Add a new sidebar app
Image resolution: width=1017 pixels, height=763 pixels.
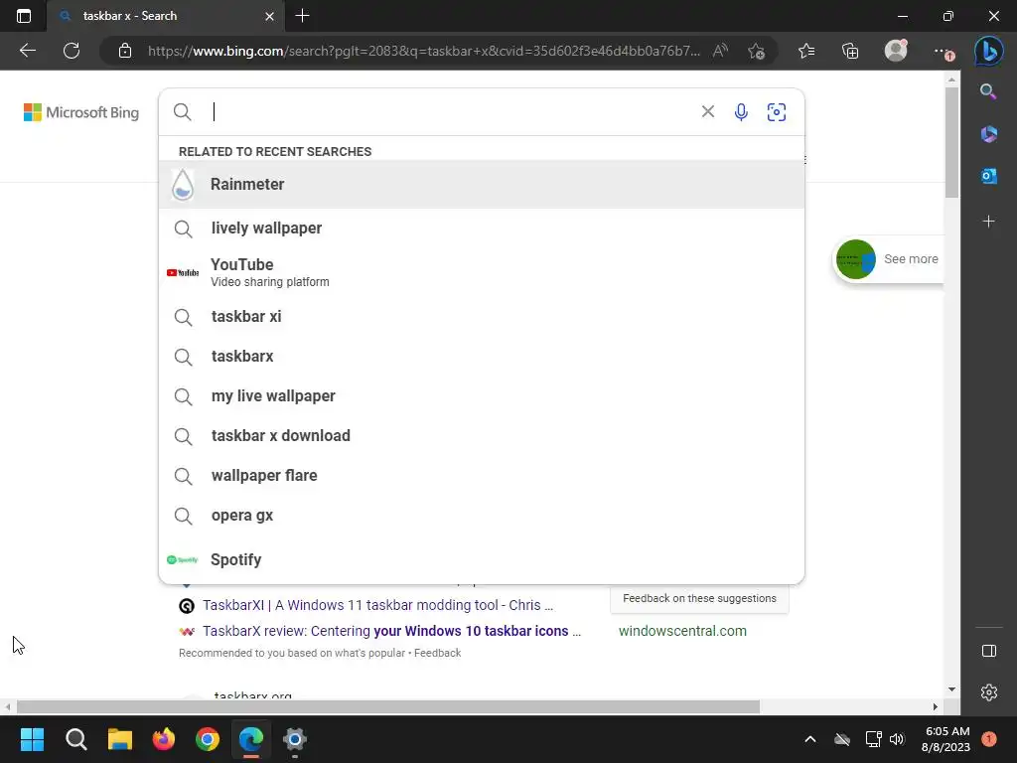[x=988, y=222]
